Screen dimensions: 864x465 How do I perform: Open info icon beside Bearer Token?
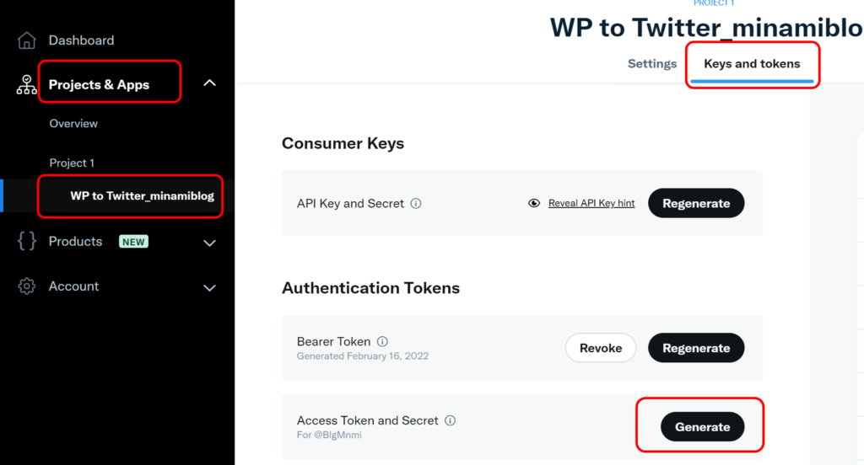pyautogui.click(x=382, y=341)
